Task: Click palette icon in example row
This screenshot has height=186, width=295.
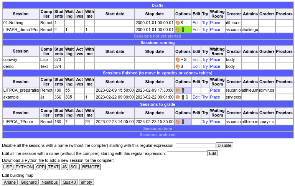Action: pos(178,97)
